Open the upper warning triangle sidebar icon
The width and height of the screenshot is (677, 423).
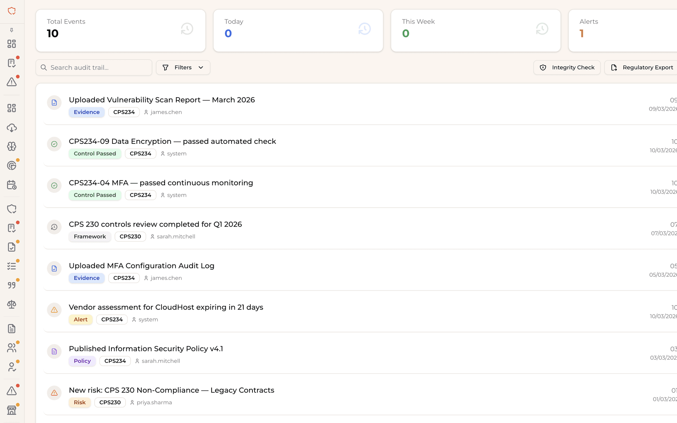tap(12, 82)
